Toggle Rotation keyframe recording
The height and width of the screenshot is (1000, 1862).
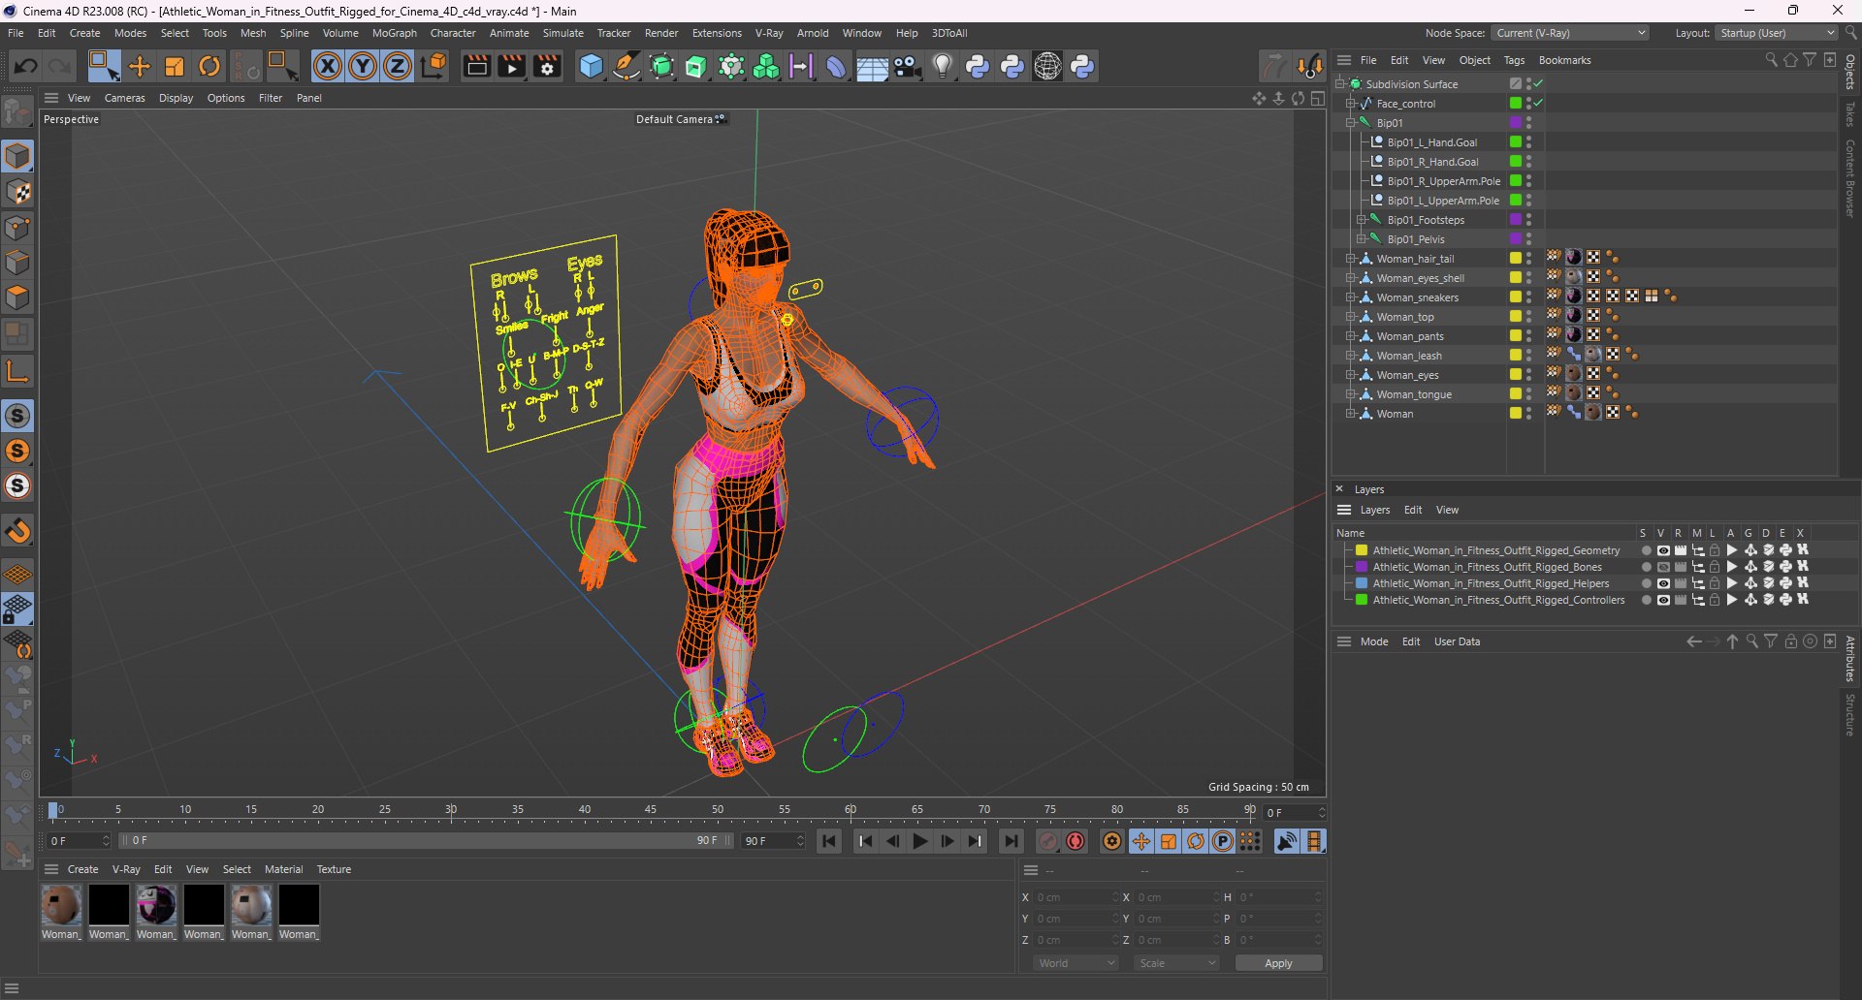(x=1196, y=841)
